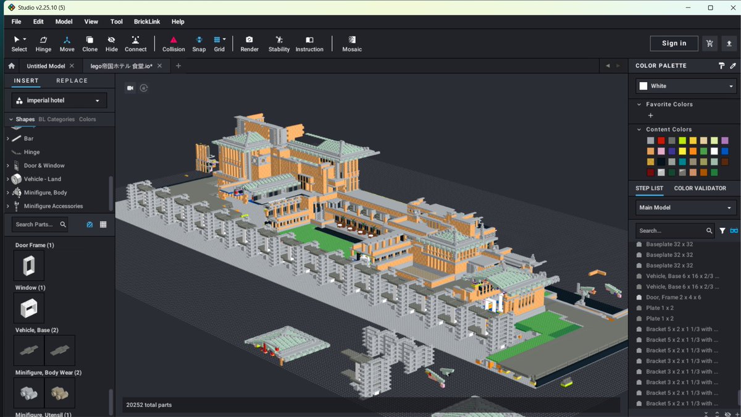Pick the red content color swatch
Viewport: 741px width, 417px height.
(661, 141)
